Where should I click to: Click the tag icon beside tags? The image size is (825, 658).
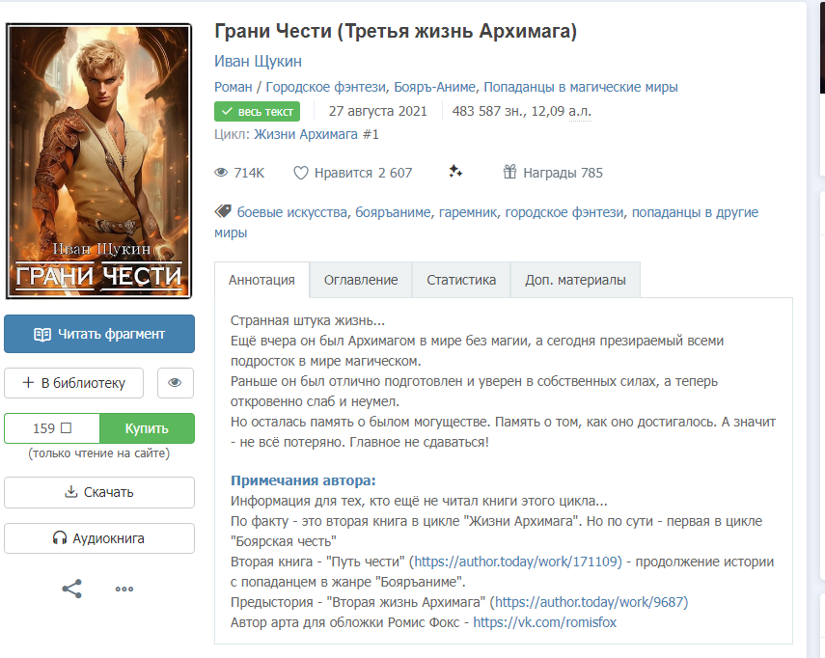pyautogui.click(x=223, y=211)
